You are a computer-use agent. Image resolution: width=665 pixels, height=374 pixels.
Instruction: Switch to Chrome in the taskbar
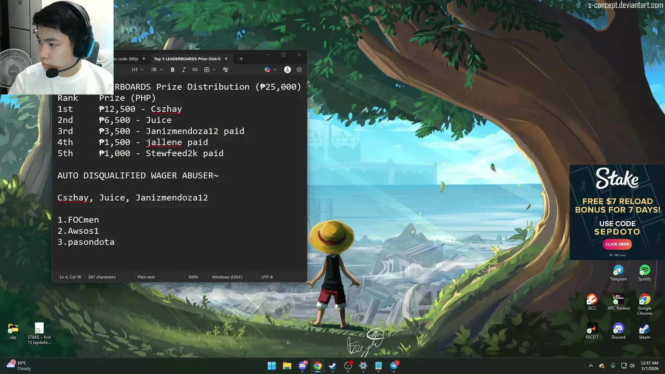tap(317, 366)
